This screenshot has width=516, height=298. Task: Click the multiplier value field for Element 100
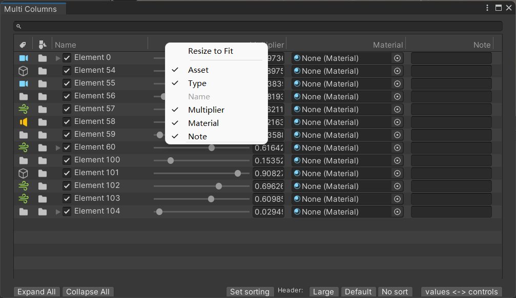click(269, 161)
